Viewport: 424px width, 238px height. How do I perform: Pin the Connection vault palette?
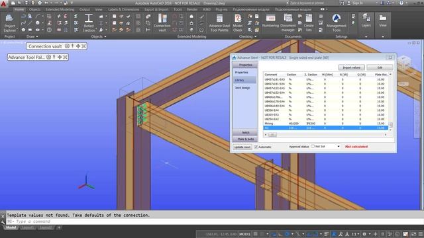click(72, 46)
